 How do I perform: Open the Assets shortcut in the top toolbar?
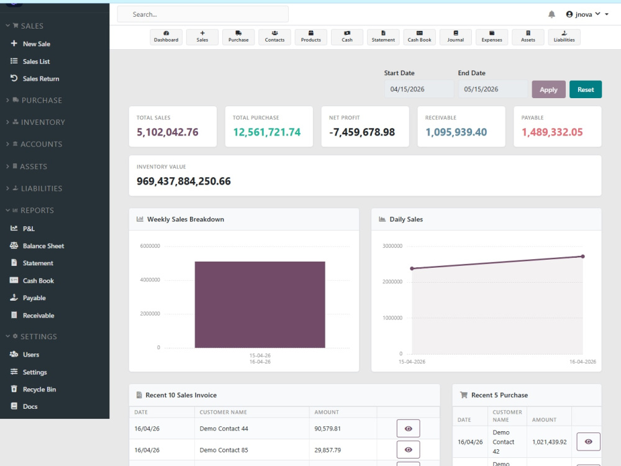(528, 37)
